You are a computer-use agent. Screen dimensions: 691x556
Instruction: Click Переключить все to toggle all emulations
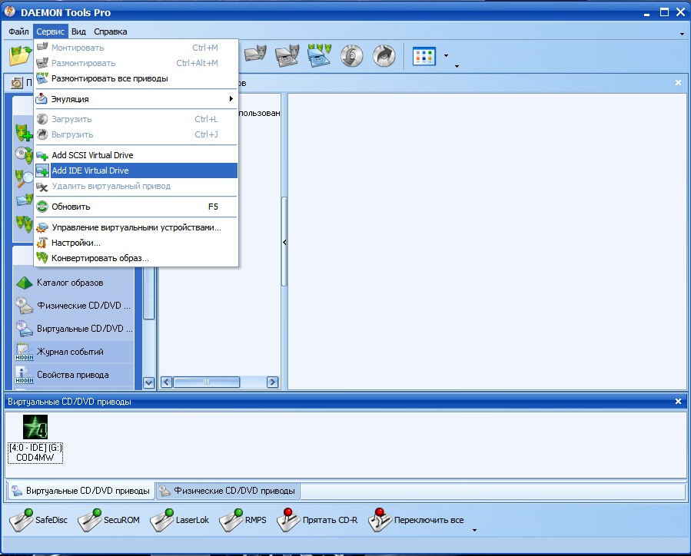point(416,520)
